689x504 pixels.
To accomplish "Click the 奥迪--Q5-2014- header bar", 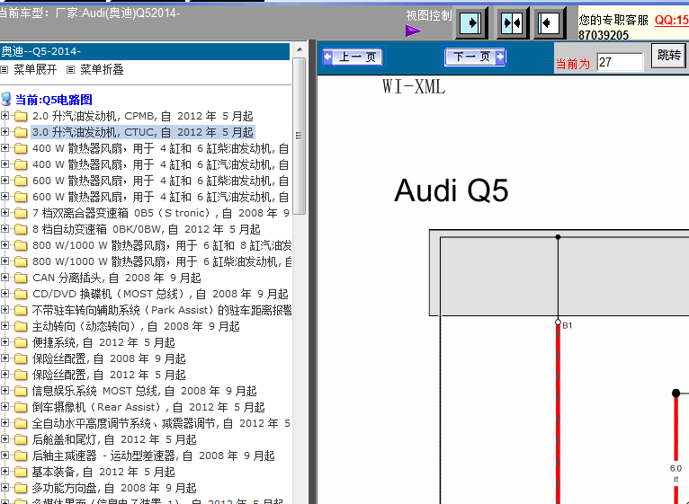I will [x=145, y=51].
